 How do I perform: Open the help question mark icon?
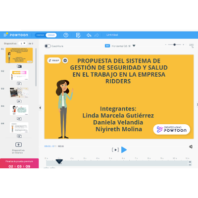tap(66, 35)
